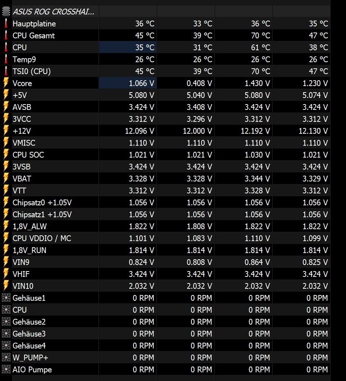
Task: Select the Temp9 sensor row label
Action: coord(24,59)
